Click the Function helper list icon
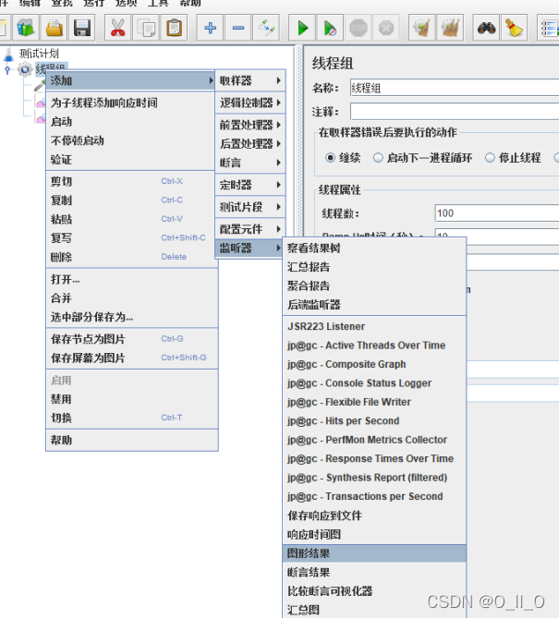The image size is (559, 619). point(549,28)
